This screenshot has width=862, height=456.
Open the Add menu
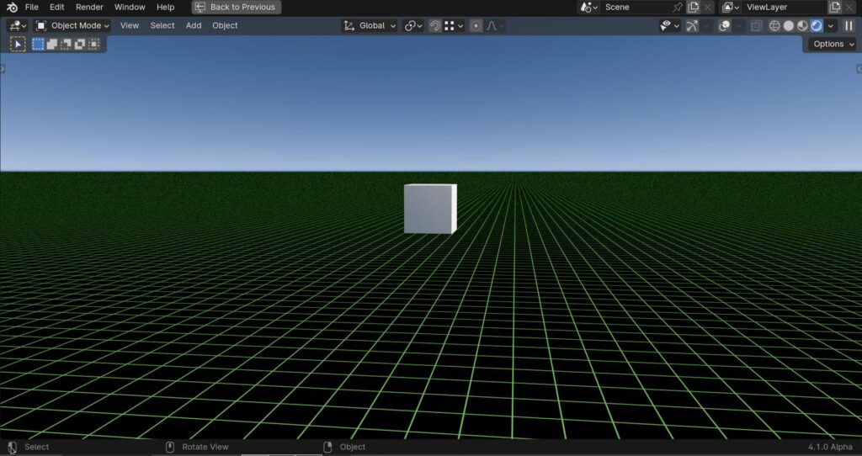pyautogui.click(x=194, y=26)
